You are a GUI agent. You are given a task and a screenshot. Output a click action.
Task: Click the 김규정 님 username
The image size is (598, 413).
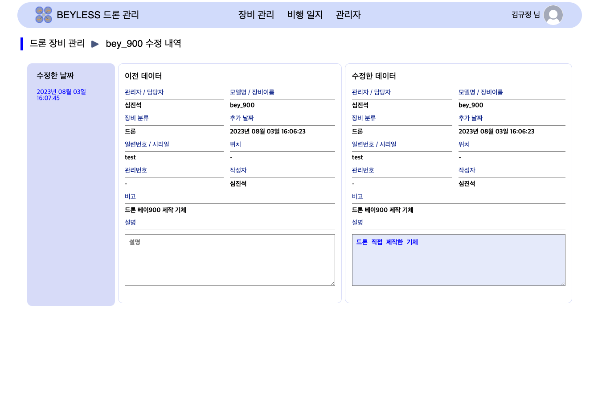click(x=525, y=15)
